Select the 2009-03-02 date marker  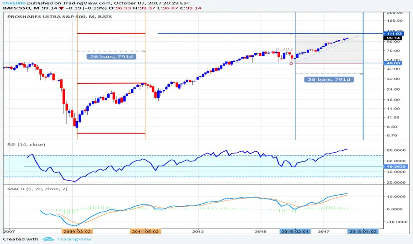pos(77,231)
